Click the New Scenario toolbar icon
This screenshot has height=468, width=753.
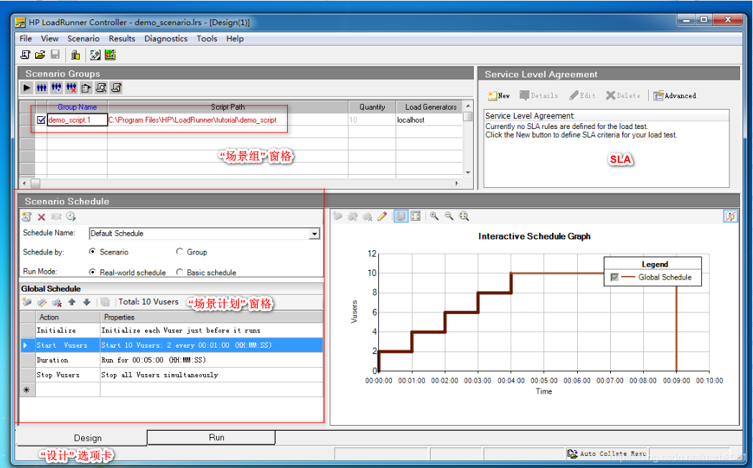pos(25,55)
